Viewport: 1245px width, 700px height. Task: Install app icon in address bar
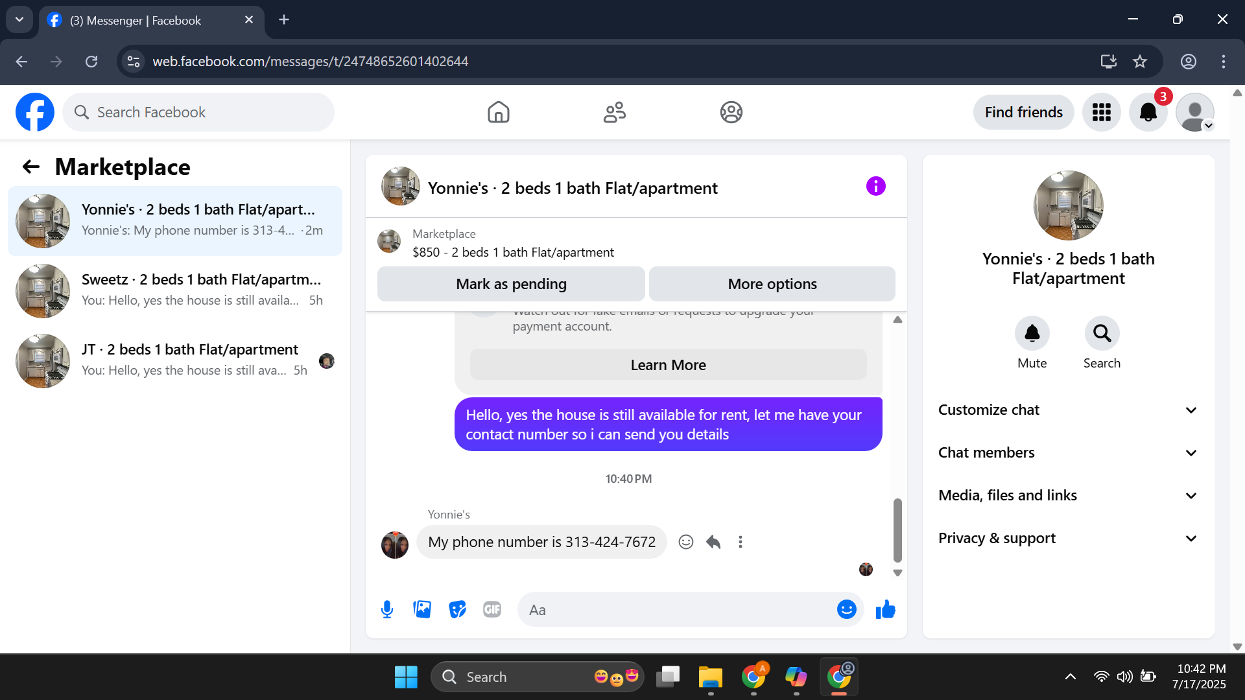(x=1109, y=62)
